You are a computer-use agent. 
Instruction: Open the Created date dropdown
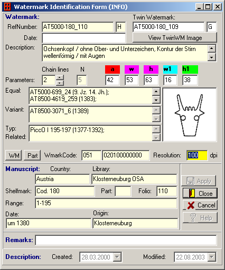coord(117,257)
